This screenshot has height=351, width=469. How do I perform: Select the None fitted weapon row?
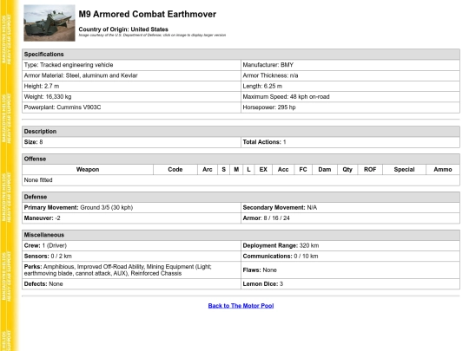coord(241,180)
